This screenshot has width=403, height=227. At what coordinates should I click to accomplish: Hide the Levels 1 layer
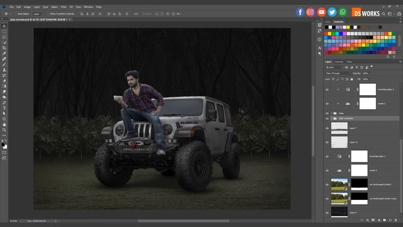pos(327,170)
